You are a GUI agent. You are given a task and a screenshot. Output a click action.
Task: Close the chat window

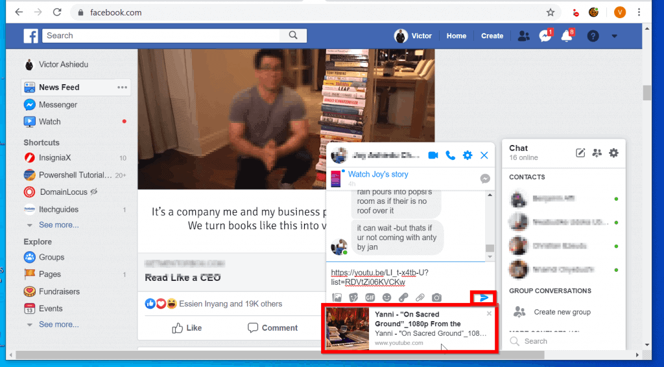[x=484, y=155]
